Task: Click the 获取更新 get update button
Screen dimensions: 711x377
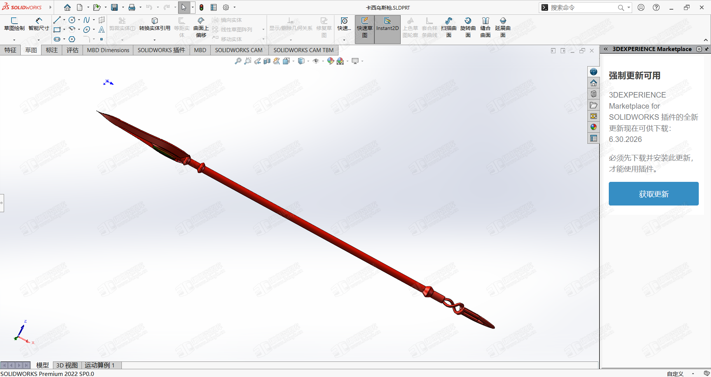Action: click(654, 194)
